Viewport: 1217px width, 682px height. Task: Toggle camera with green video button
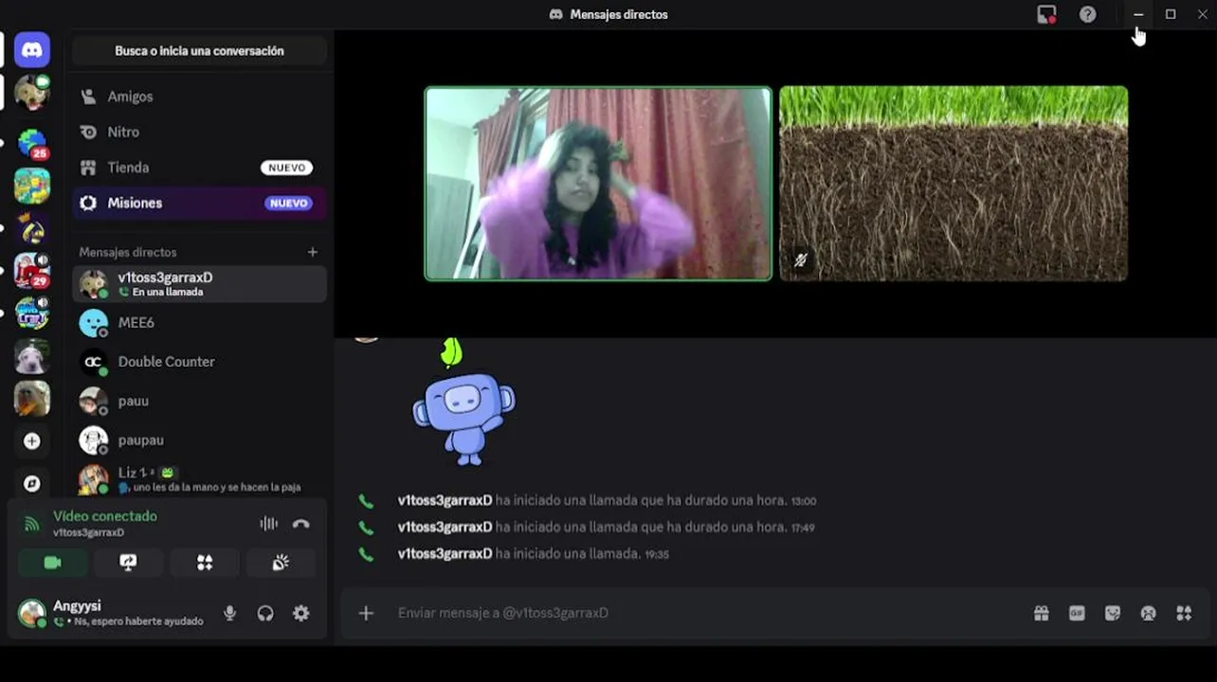53,563
